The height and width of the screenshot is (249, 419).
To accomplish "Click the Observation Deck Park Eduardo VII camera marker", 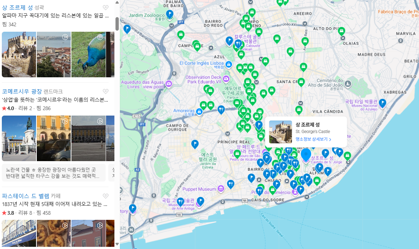I will click(x=226, y=79).
